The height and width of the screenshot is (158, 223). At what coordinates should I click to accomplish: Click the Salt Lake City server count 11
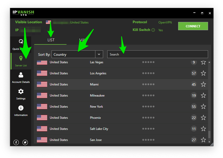(x=194, y=129)
